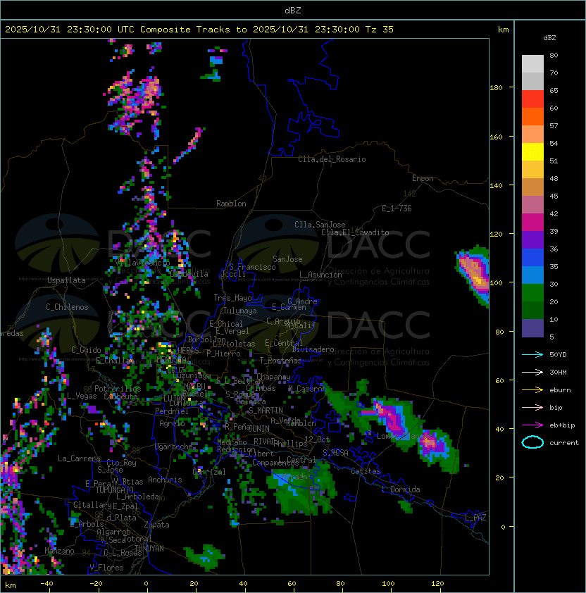Click the 'eburn' legend label

pos(560,390)
